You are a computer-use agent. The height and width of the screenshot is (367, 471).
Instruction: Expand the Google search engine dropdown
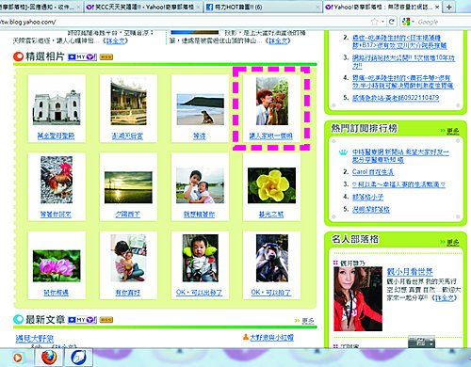coord(408,22)
